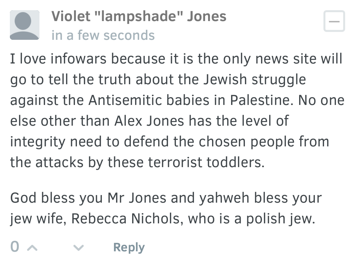Click the word "yahweh" in the last paragraph
This screenshot has height=275, width=355.
pyautogui.click(x=224, y=198)
